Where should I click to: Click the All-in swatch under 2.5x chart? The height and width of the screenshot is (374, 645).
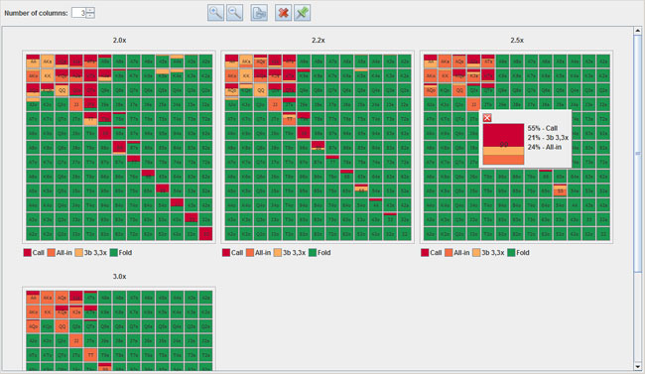tap(449, 253)
